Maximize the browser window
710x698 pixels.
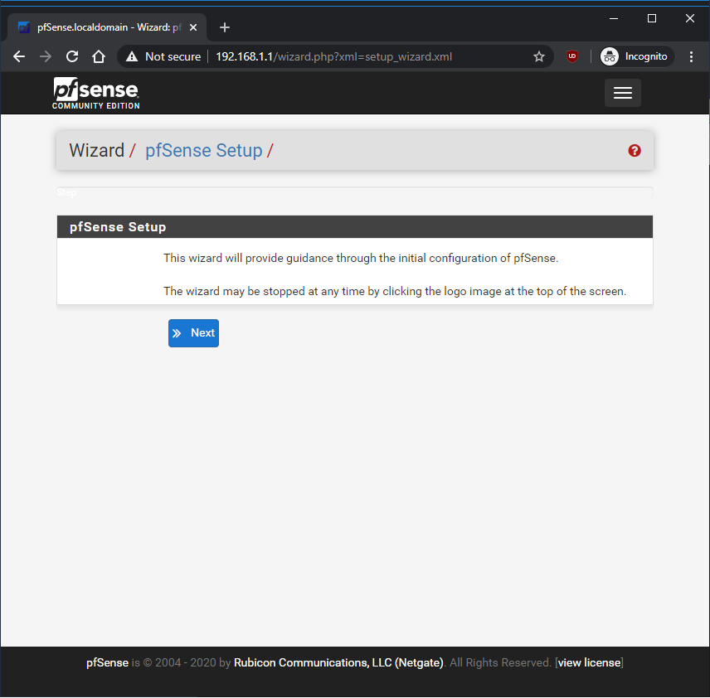coord(652,18)
